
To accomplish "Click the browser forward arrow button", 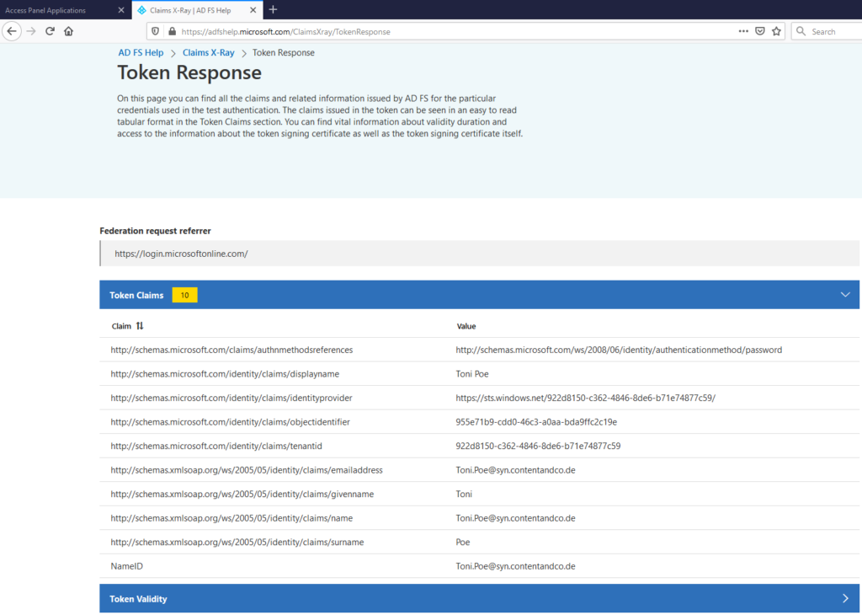I will tap(31, 31).
